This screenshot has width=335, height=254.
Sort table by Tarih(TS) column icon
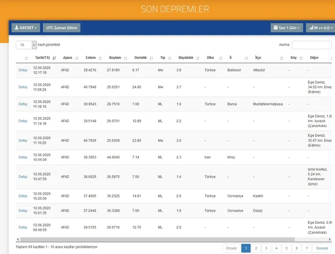coord(54,58)
